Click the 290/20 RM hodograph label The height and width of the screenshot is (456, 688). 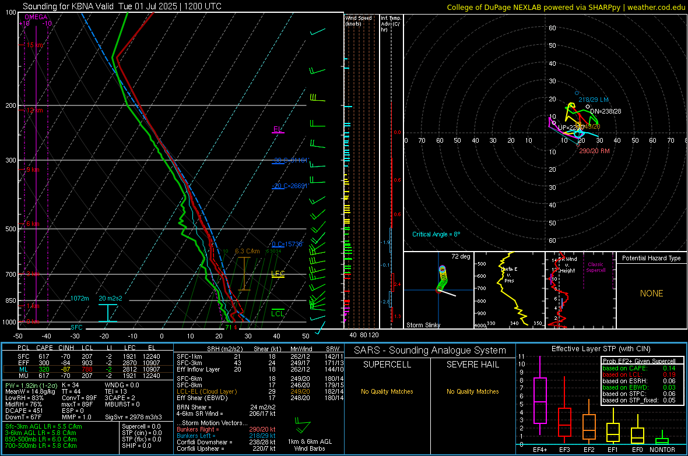[595, 151]
